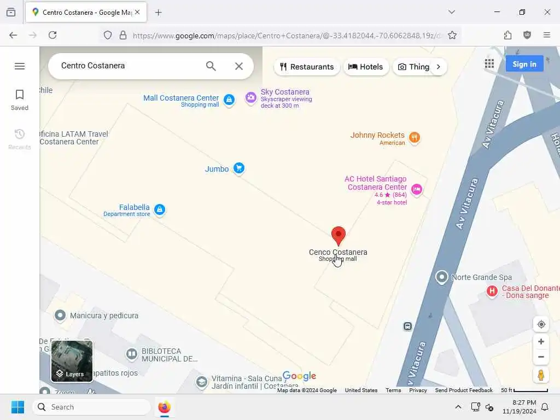Screen dimensions: 560x420
Task: Select the Biblioteca Municipal library pin
Action: (x=132, y=354)
